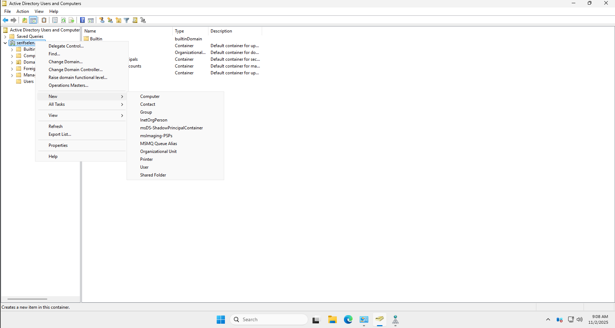Select Organizational Unit from New submenu
The height and width of the screenshot is (328, 615).
point(158,151)
